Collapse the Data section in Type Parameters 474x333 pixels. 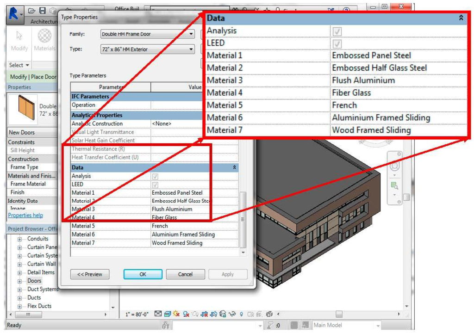point(235,167)
